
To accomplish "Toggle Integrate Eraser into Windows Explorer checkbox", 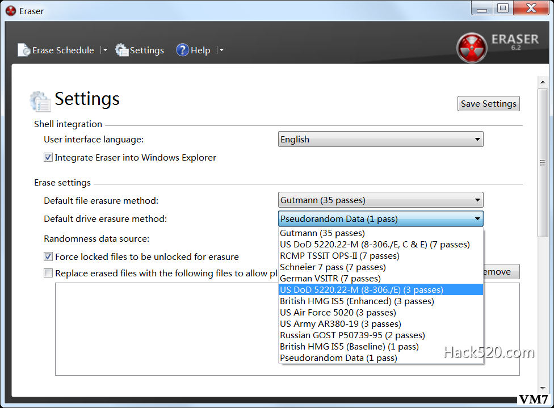I will click(x=48, y=157).
